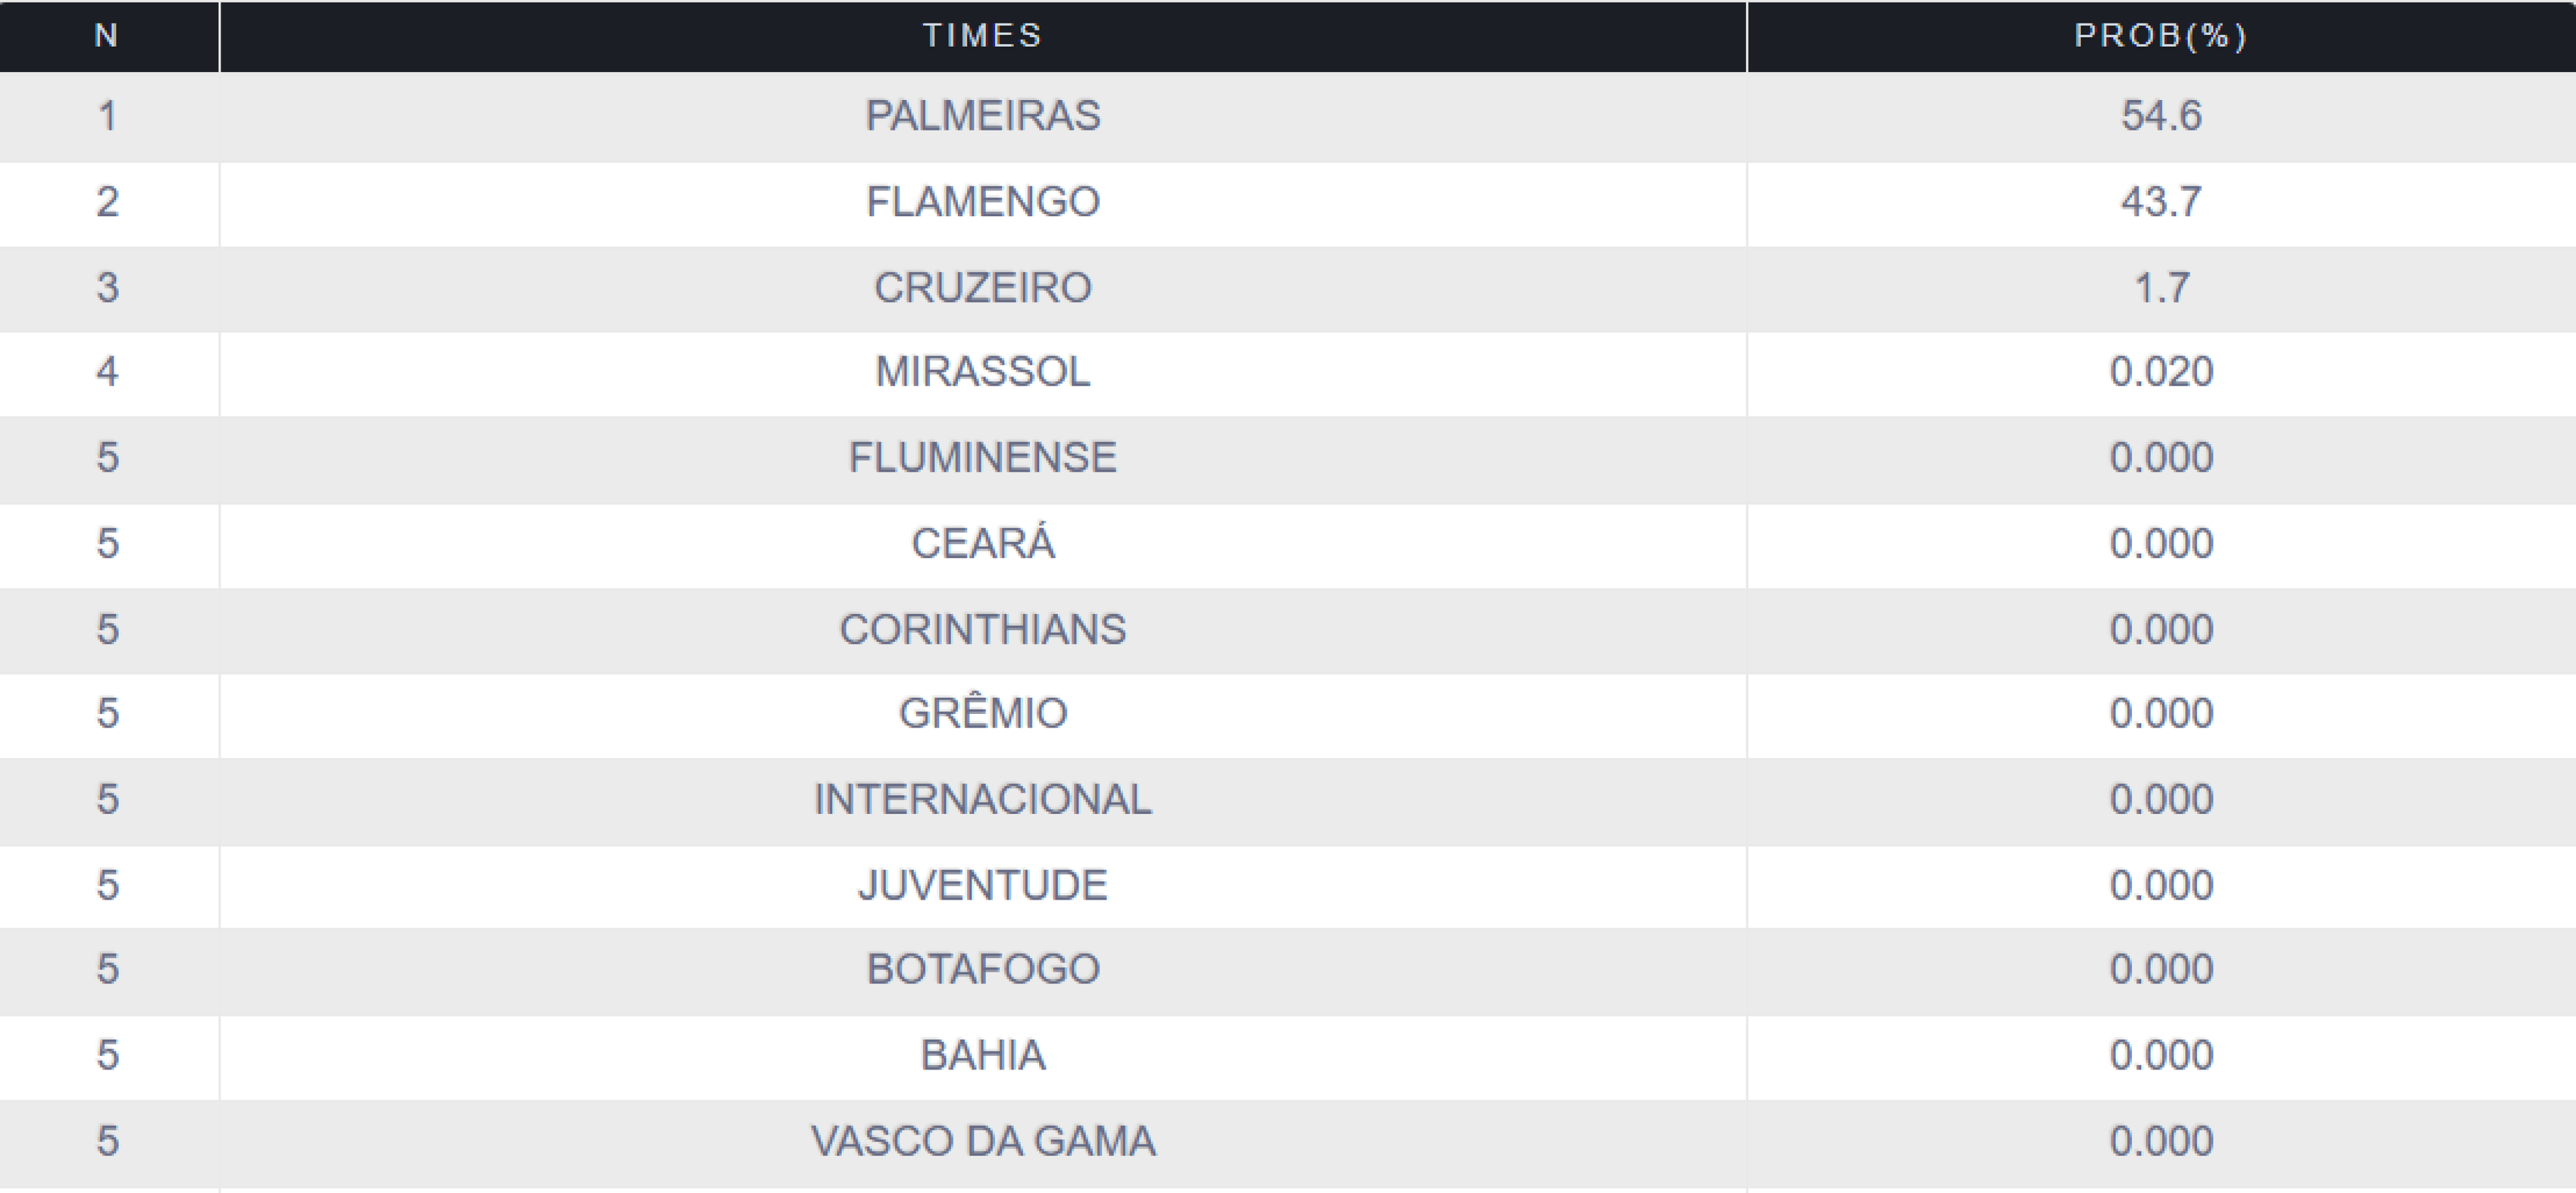Viewport: 2576px width, 1193px height.
Task: Click the TIMES column header
Action: tap(982, 36)
